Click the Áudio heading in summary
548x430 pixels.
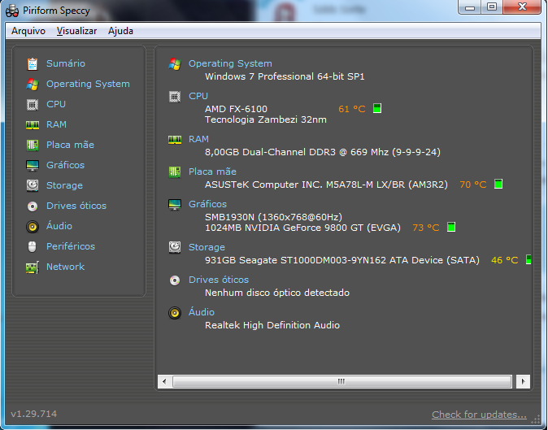coord(202,312)
